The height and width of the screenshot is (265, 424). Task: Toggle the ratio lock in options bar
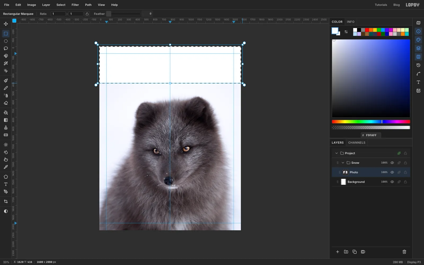click(x=87, y=14)
